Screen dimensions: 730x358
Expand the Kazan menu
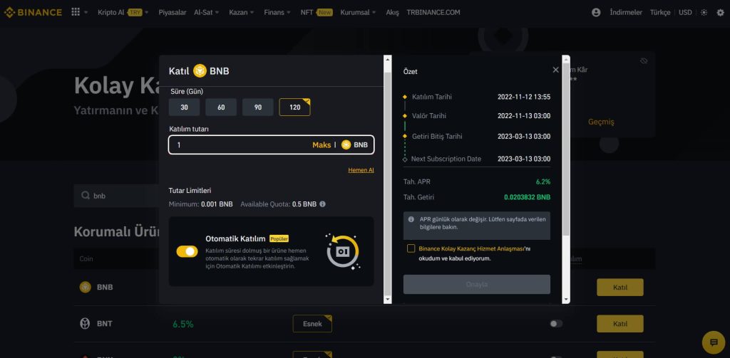pos(241,13)
